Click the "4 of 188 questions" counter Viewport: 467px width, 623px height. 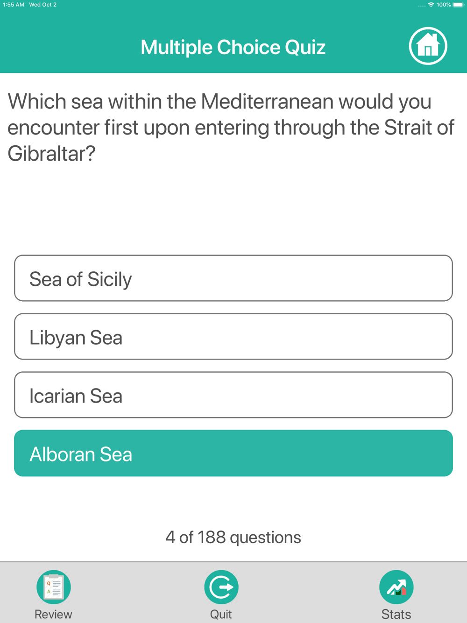tap(233, 538)
